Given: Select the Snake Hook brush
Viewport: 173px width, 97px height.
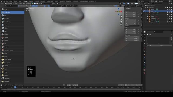Looking at the screenshot, I should pos(12,63).
